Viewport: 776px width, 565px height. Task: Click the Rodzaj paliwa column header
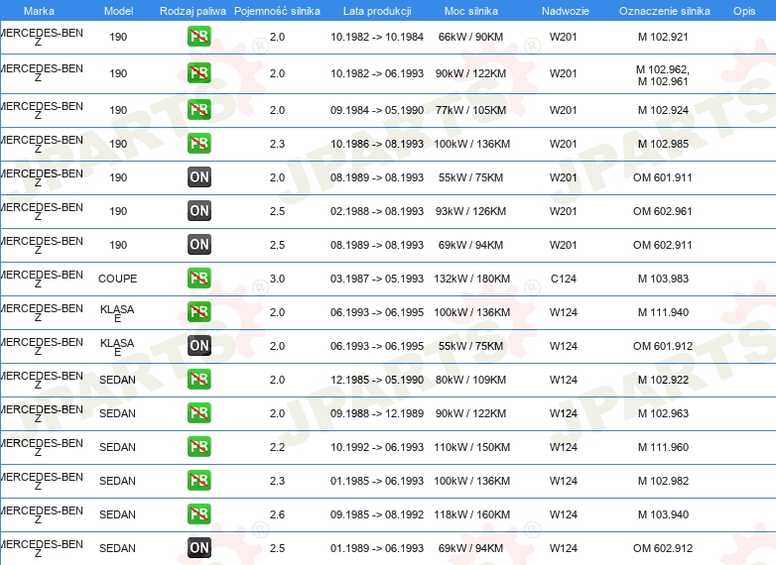click(x=193, y=11)
